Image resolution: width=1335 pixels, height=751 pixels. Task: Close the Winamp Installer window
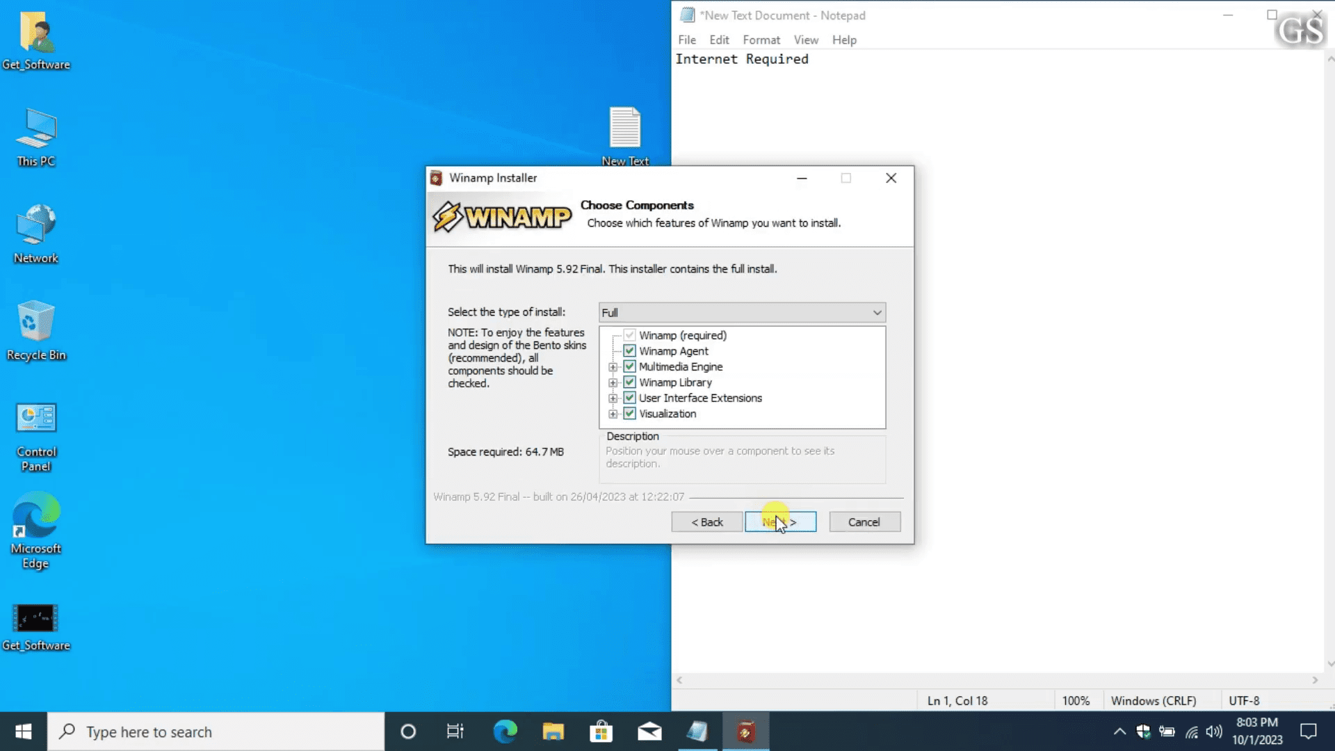pyautogui.click(x=891, y=178)
